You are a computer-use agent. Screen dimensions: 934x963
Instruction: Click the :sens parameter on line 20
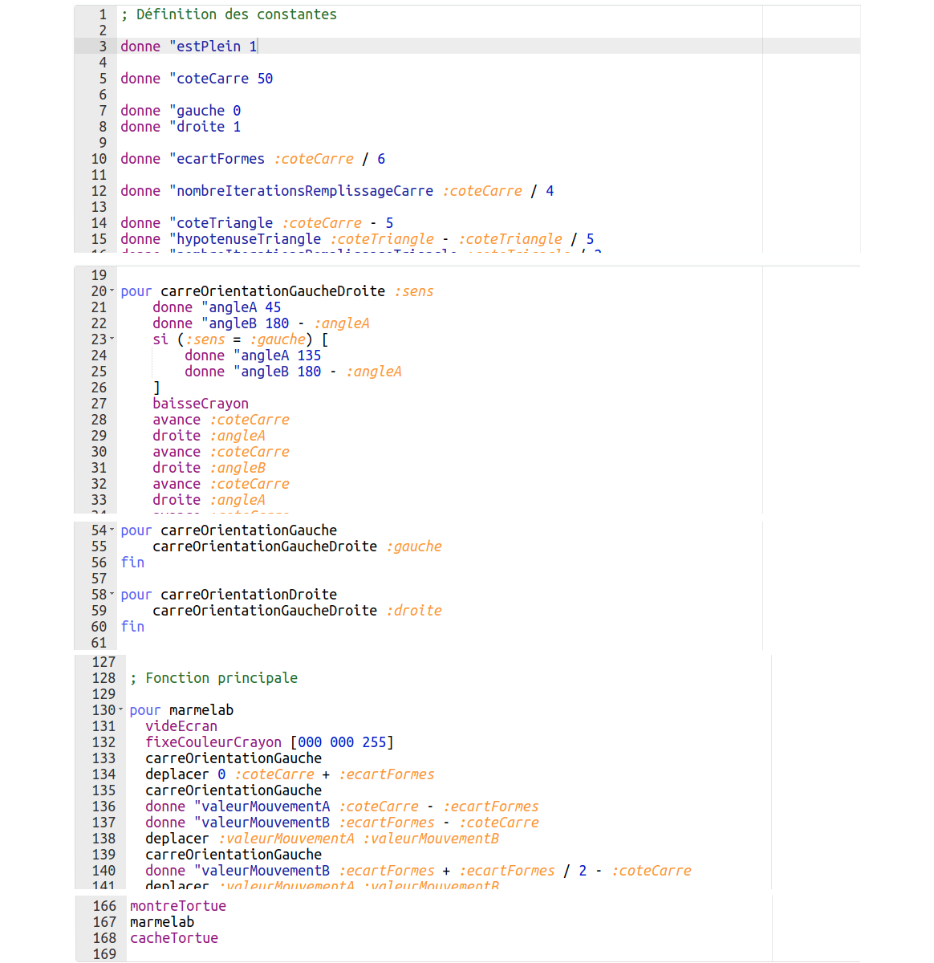coord(413,291)
